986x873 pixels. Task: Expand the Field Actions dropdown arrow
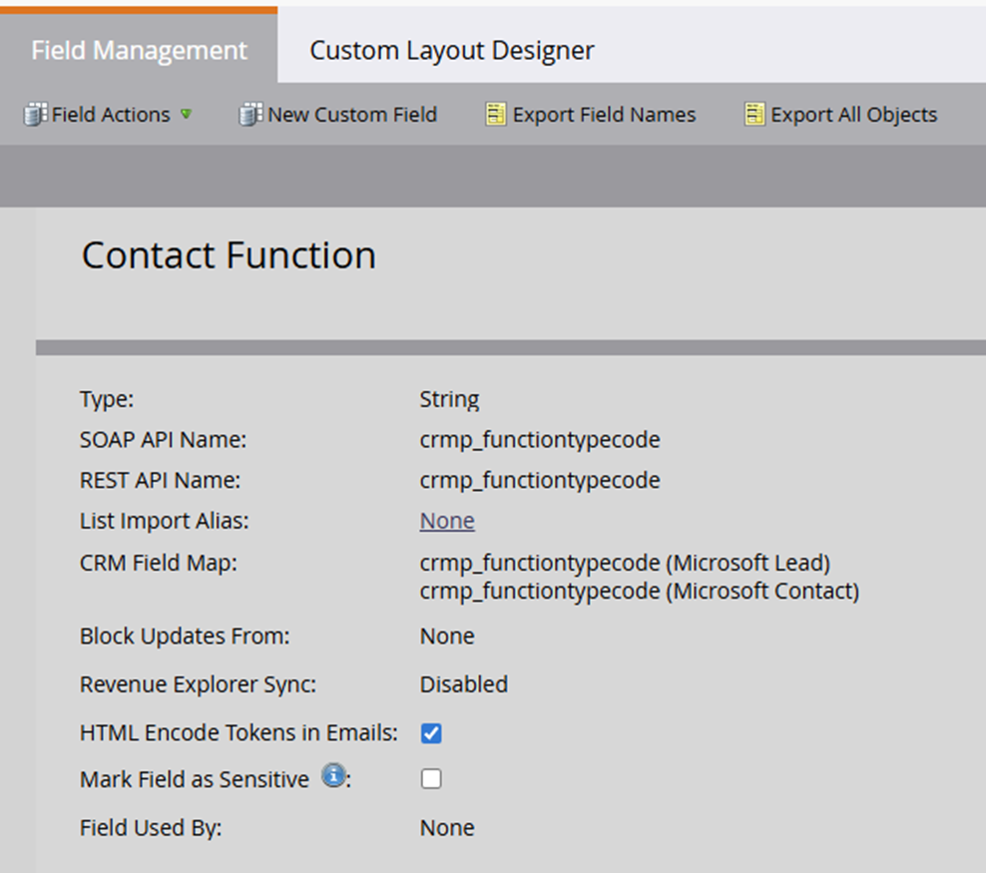pos(186,115)
